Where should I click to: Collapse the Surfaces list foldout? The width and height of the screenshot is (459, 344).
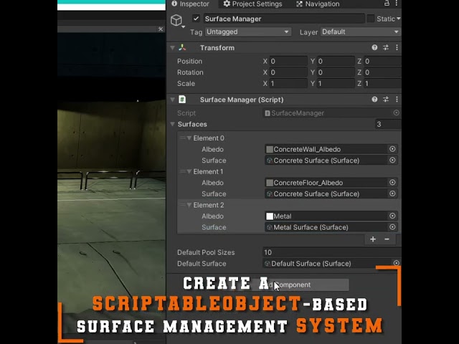(x=173, y=124)
